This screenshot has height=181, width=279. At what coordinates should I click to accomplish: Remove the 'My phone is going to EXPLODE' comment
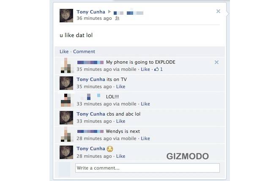pos(216,62)
